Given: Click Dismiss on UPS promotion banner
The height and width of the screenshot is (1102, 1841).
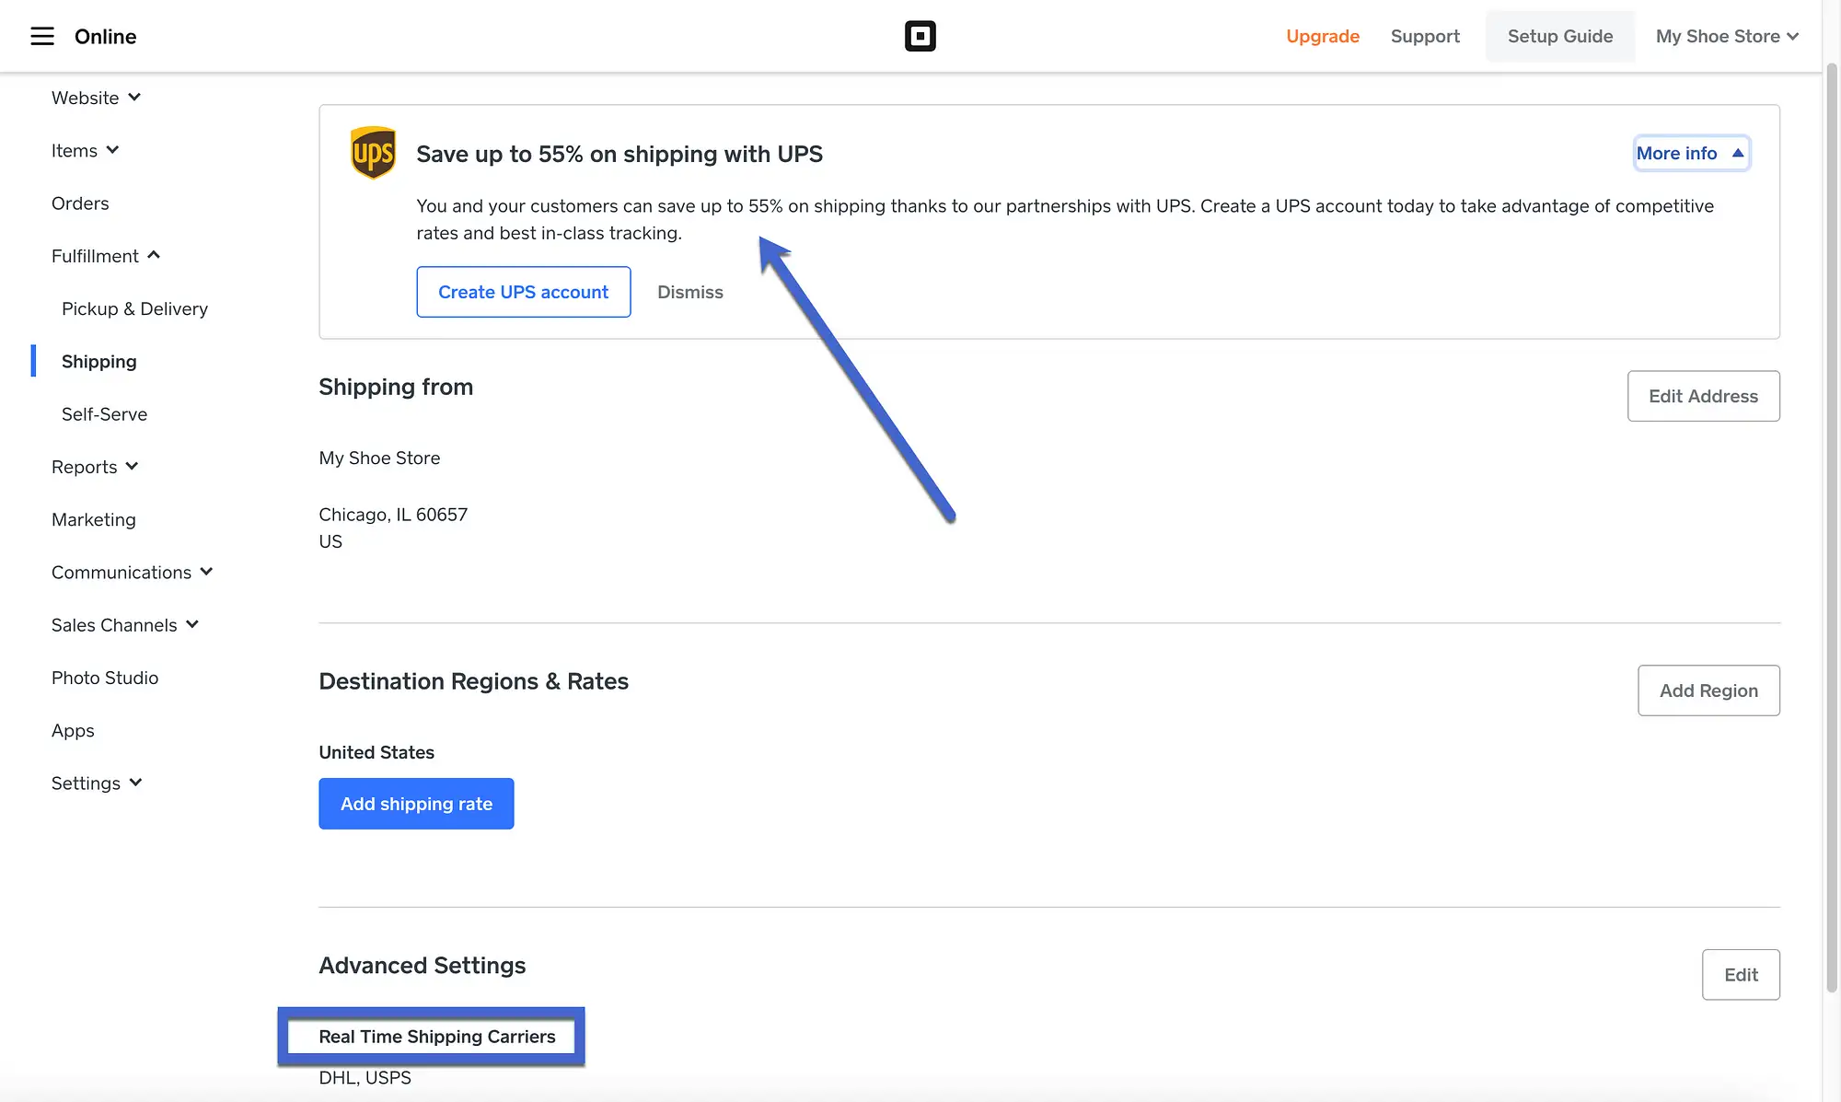Looking at the screenshot, I should [689, 291].
